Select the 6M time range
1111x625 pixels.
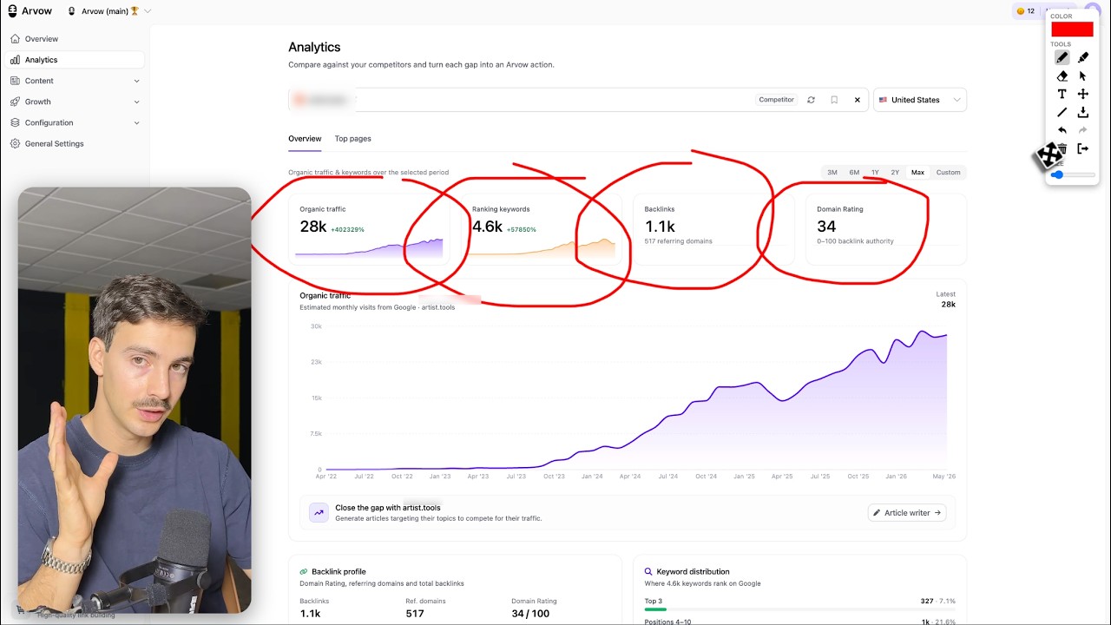click(854, 173)
